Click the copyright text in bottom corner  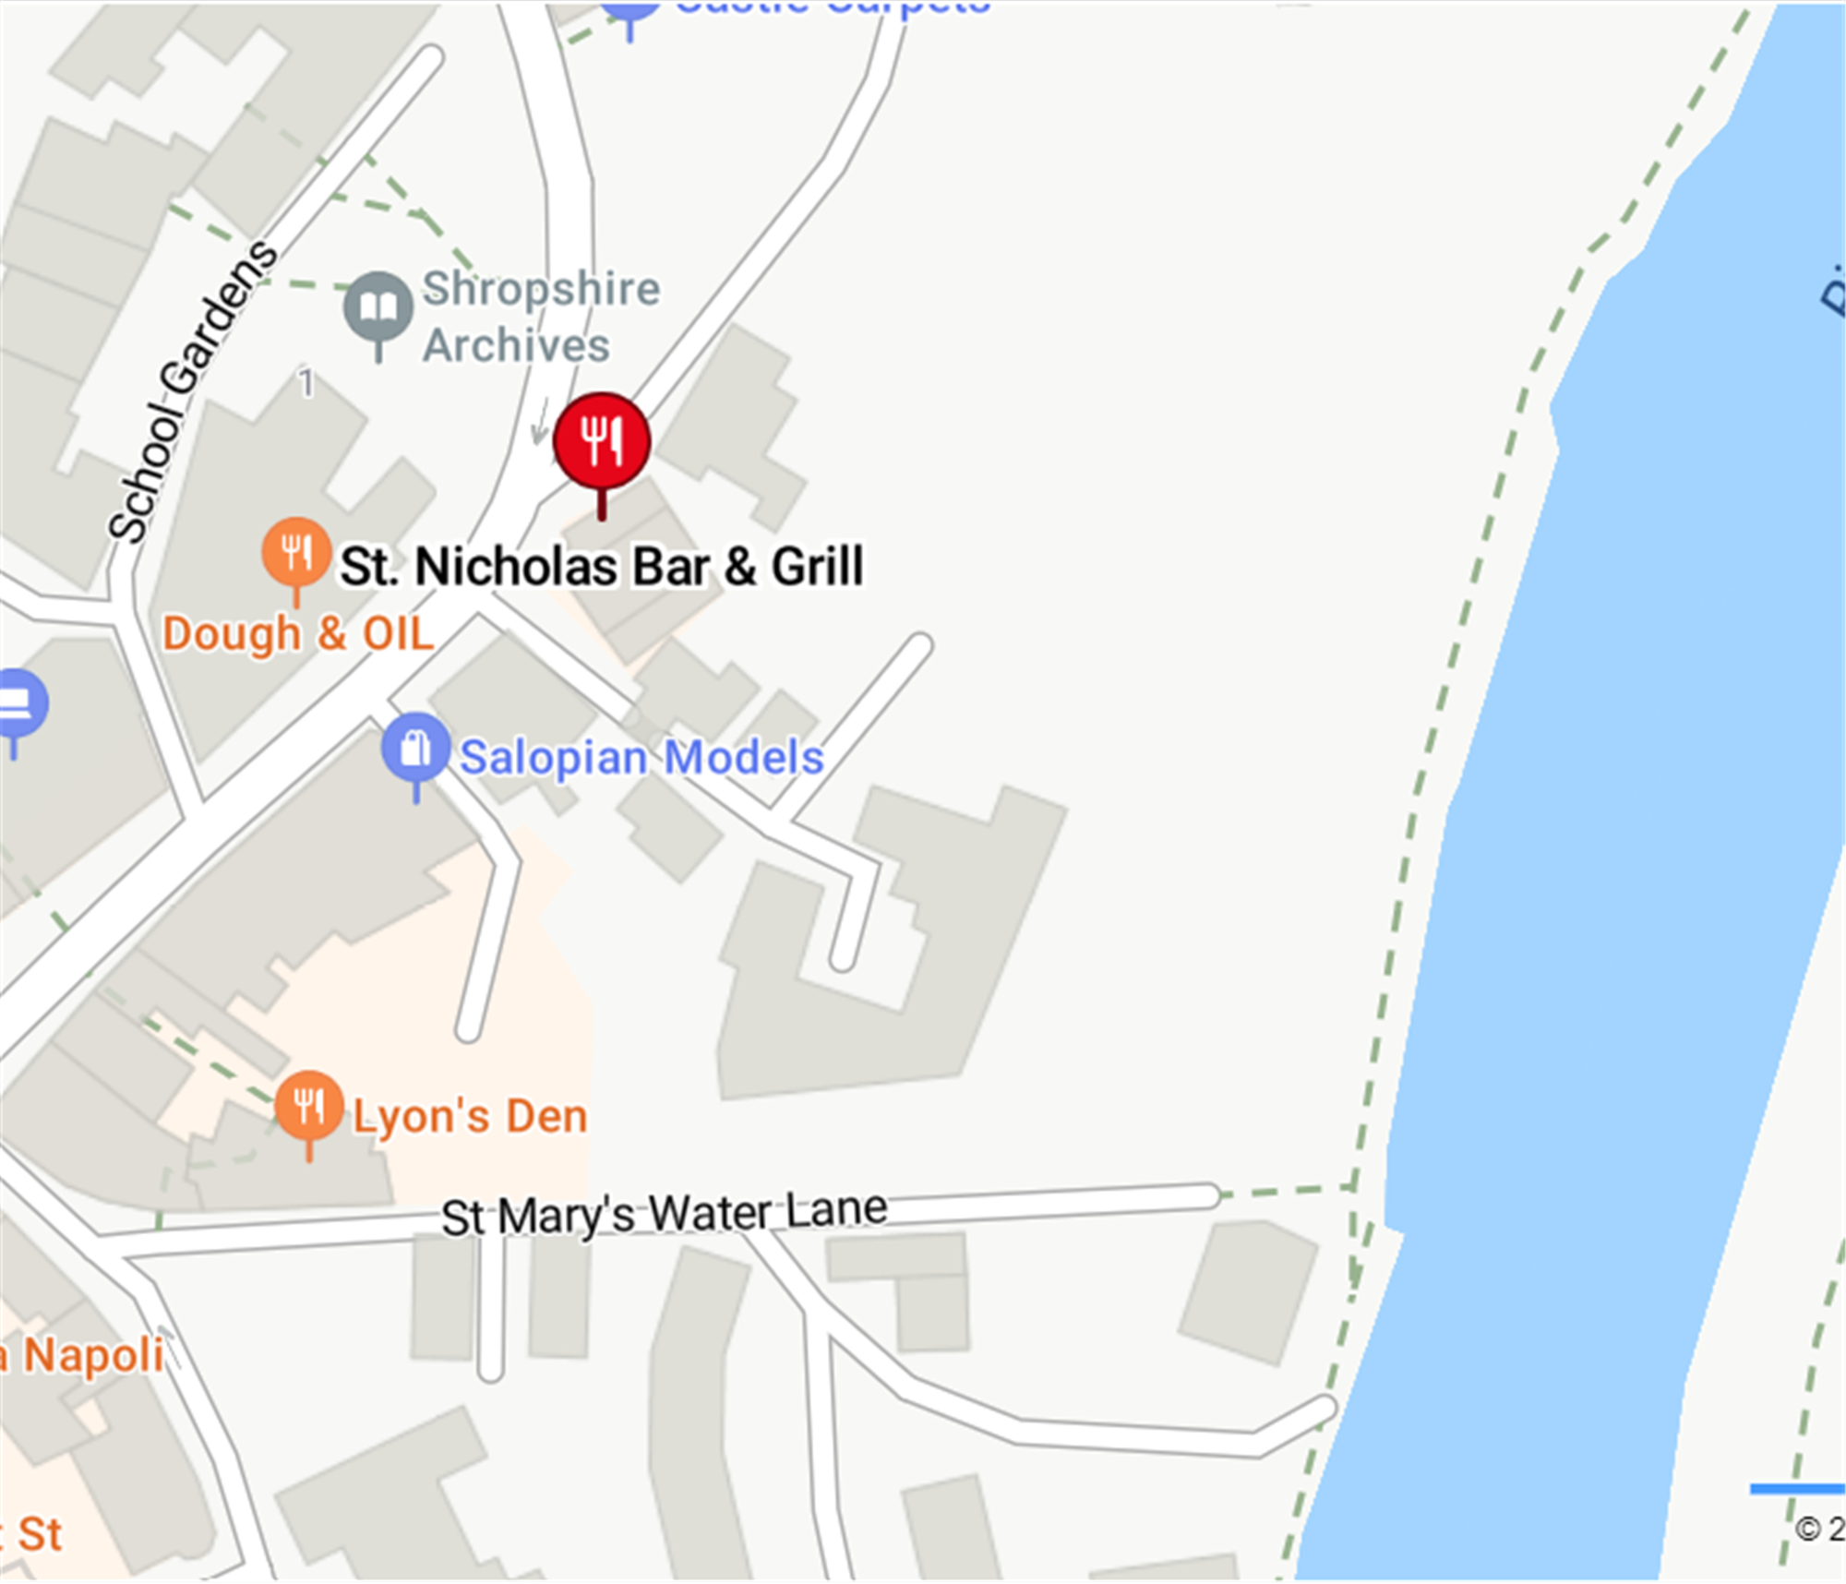[1820, 1530]
